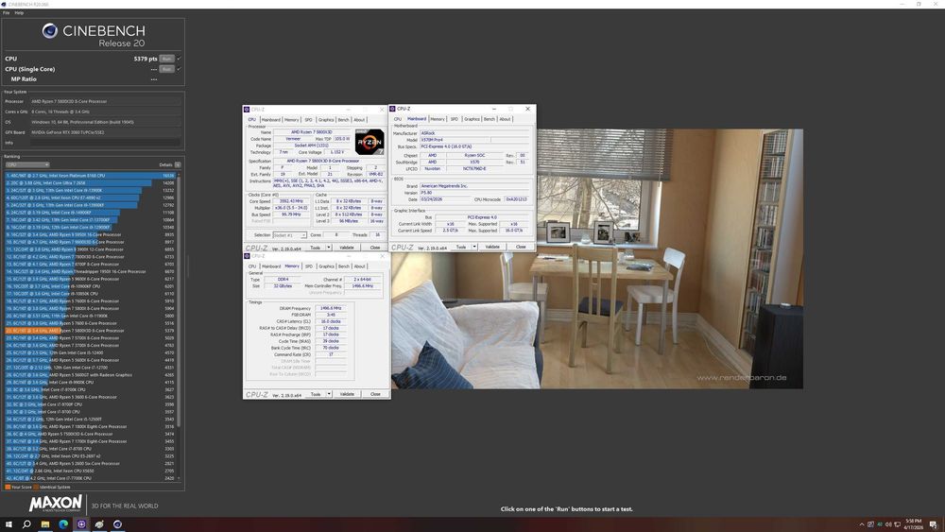Click the Tools button in the Memory CPU-Z window

point(316,394)
